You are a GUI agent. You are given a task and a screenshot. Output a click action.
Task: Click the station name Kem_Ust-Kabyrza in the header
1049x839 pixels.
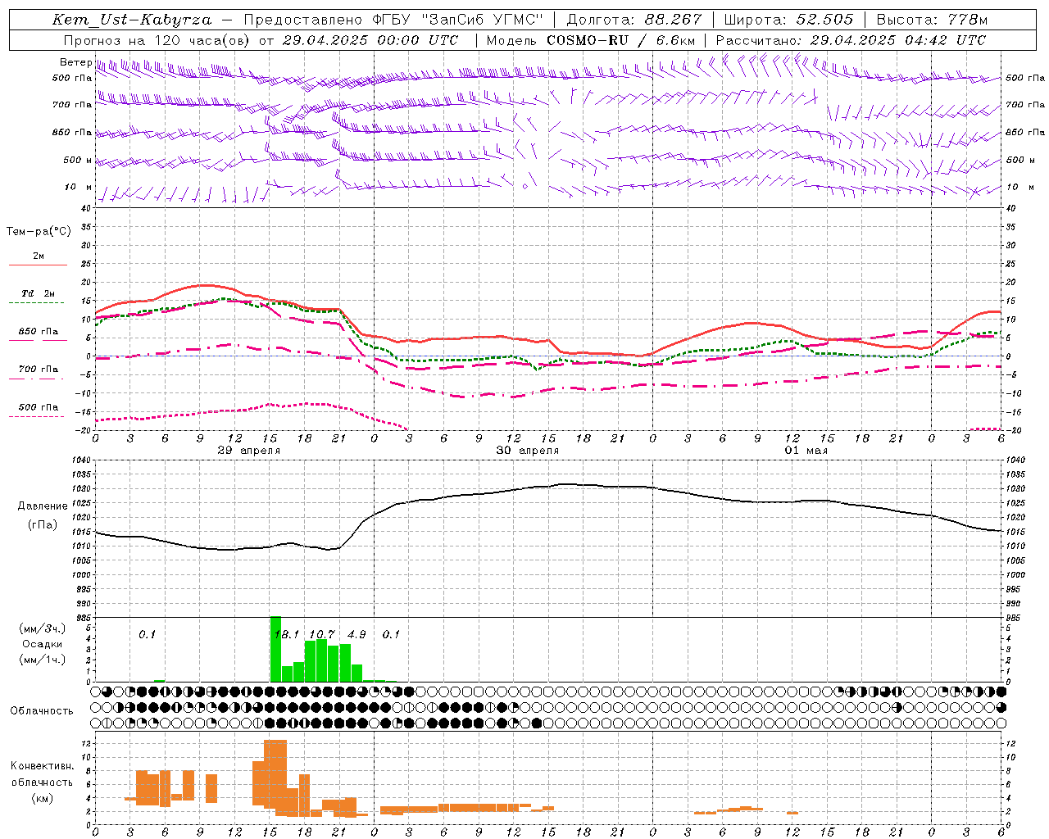(x=131, y=20)
